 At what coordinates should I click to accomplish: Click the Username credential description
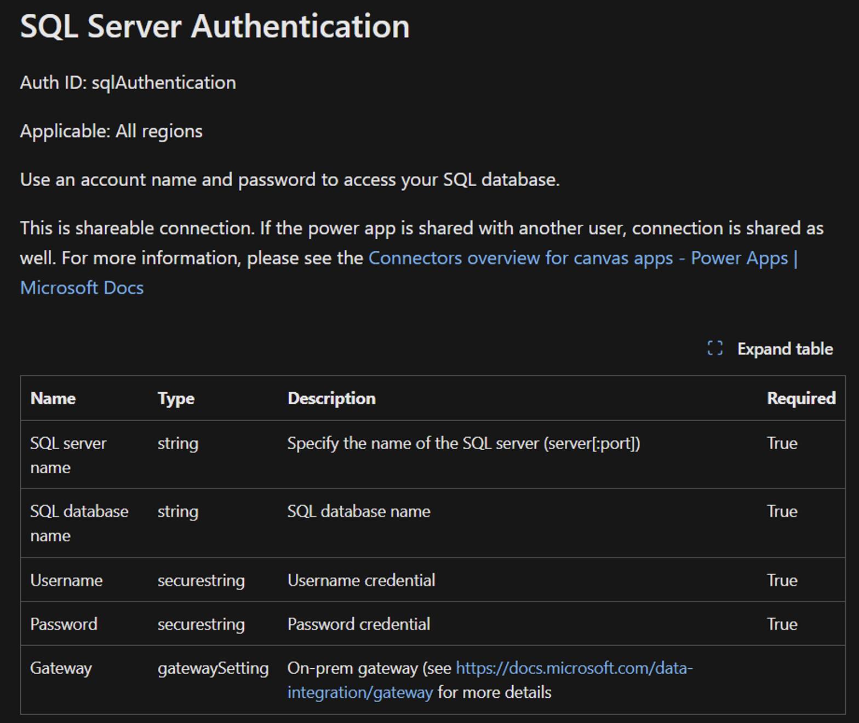pyautogui.click(x=361, y=580)
